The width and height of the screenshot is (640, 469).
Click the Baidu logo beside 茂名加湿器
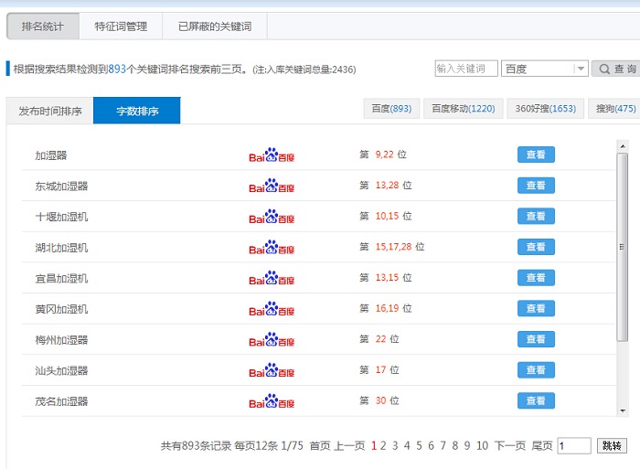(272, 400)
